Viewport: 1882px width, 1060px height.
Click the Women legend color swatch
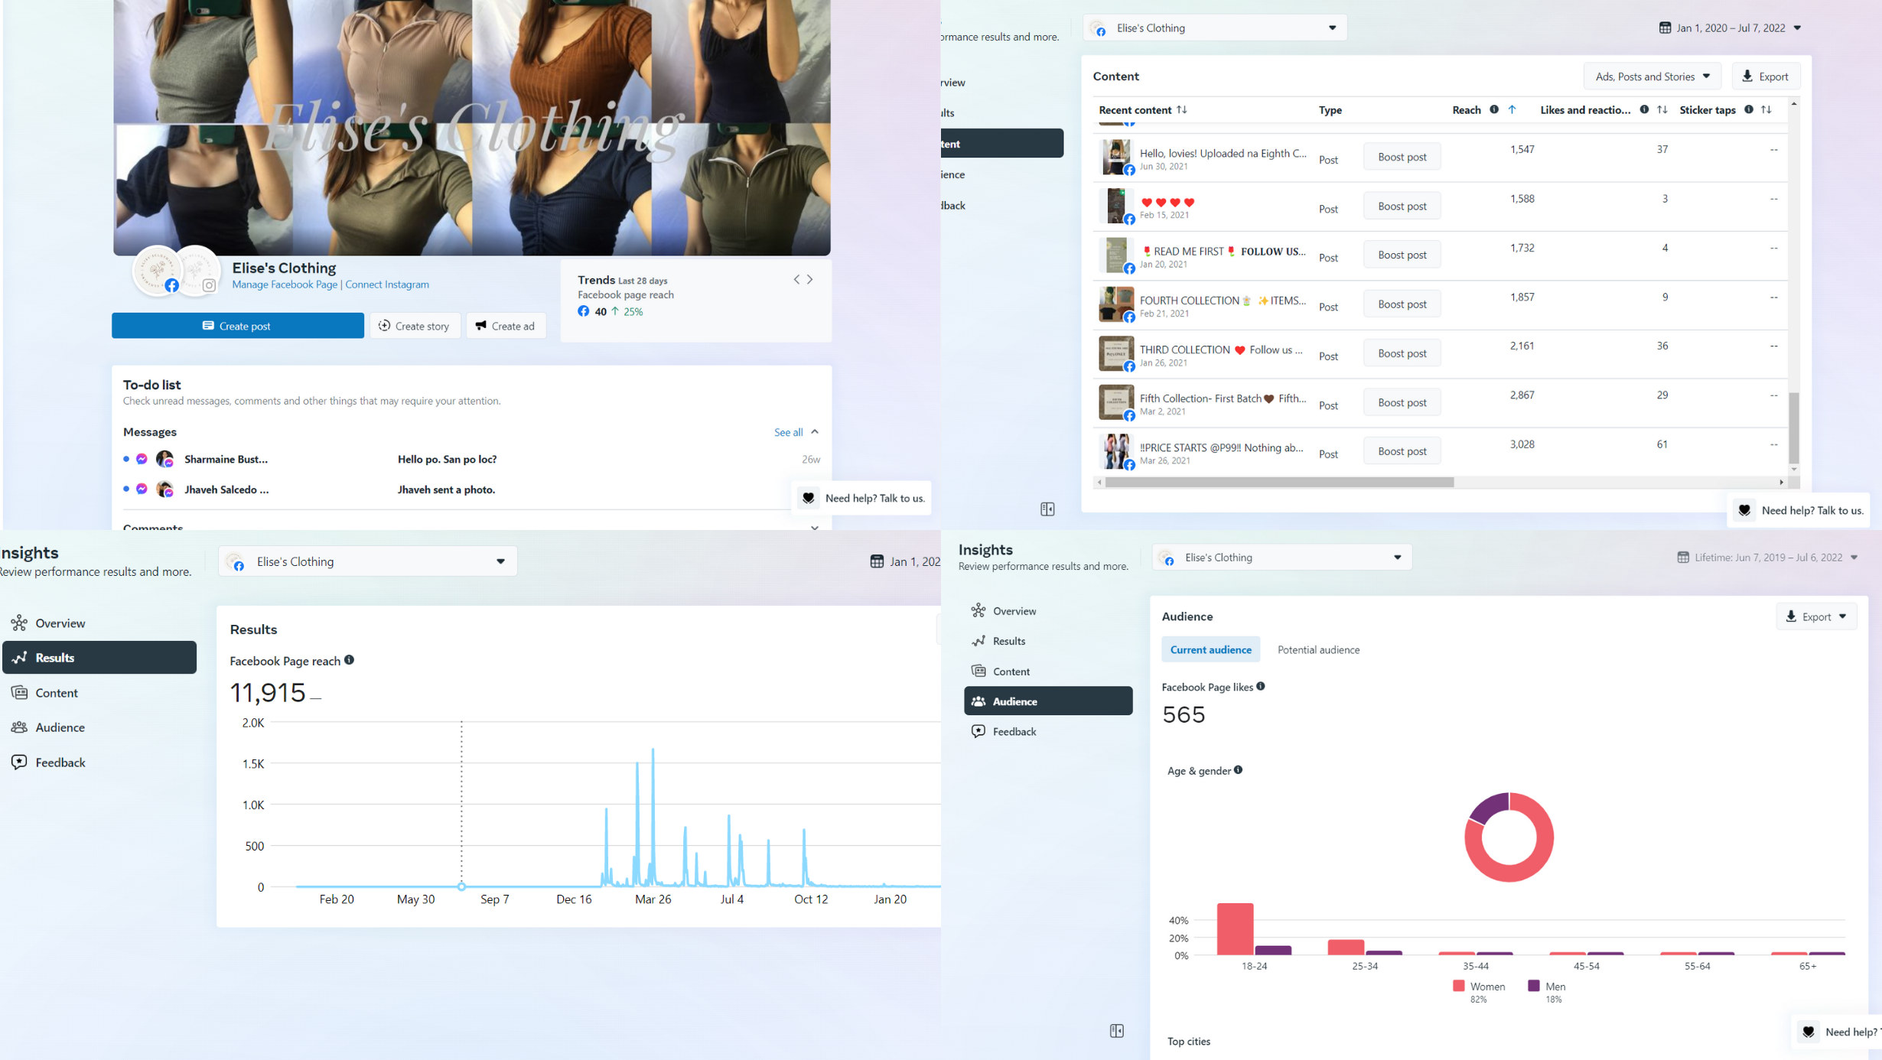click(x=1458, y=986)
